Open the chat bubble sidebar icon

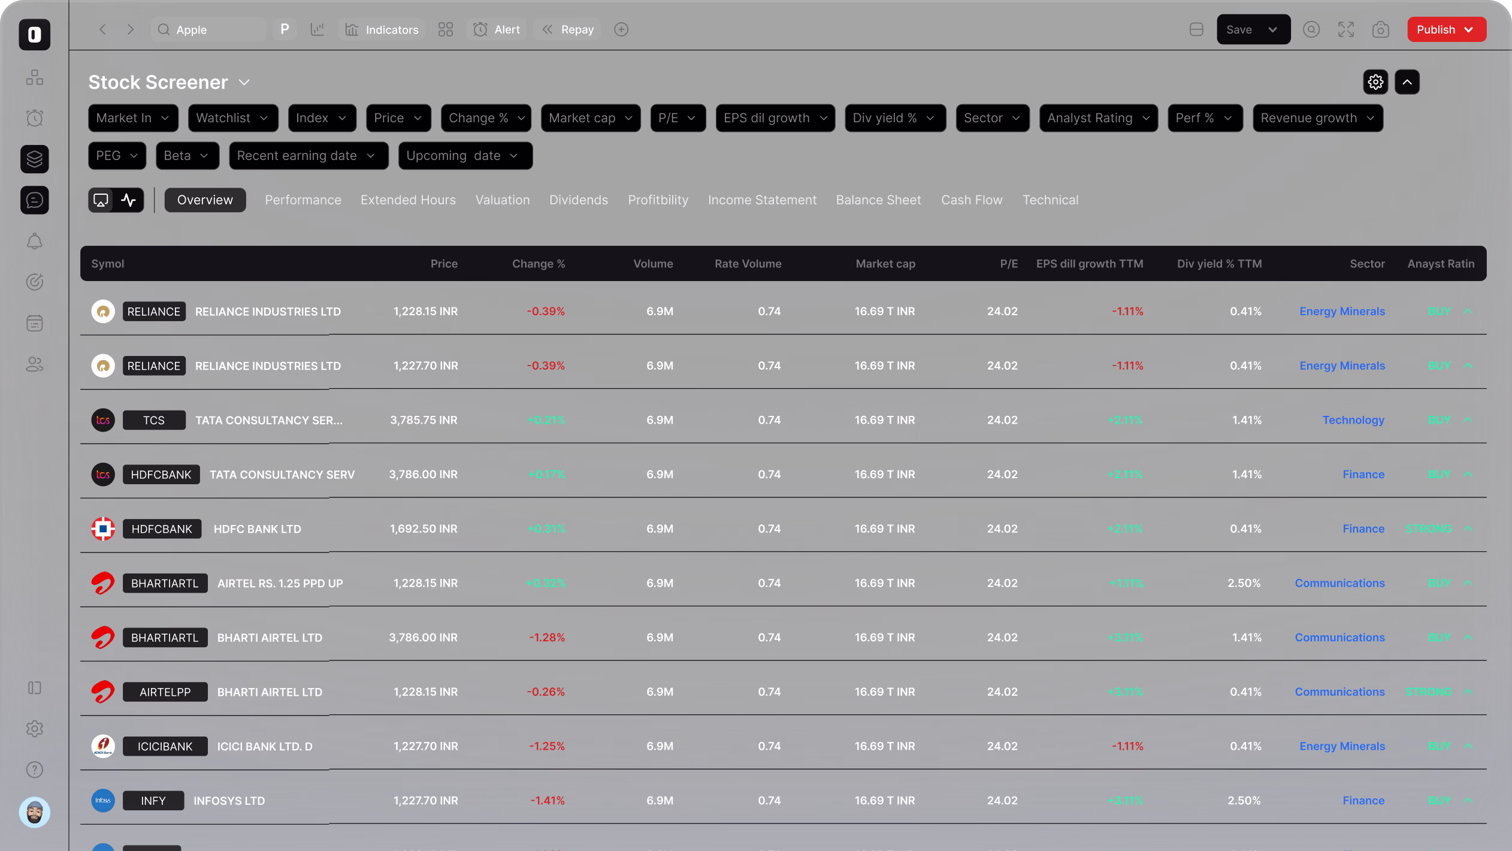(x=35, y=200)
